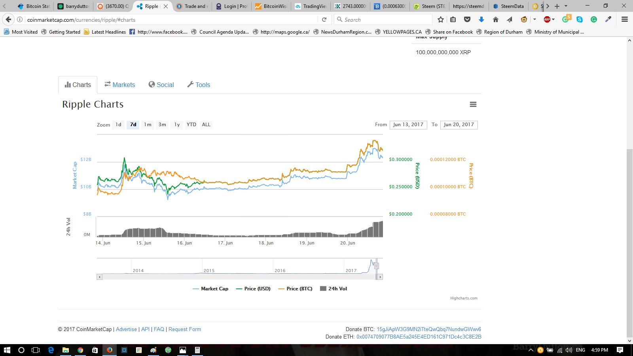
Task: Open downloads with blue arrow icon
Action: 481,19
